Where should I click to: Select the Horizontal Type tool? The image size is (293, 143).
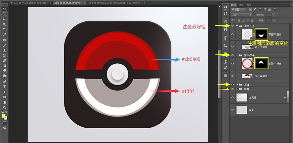click(x=5, y=87)
